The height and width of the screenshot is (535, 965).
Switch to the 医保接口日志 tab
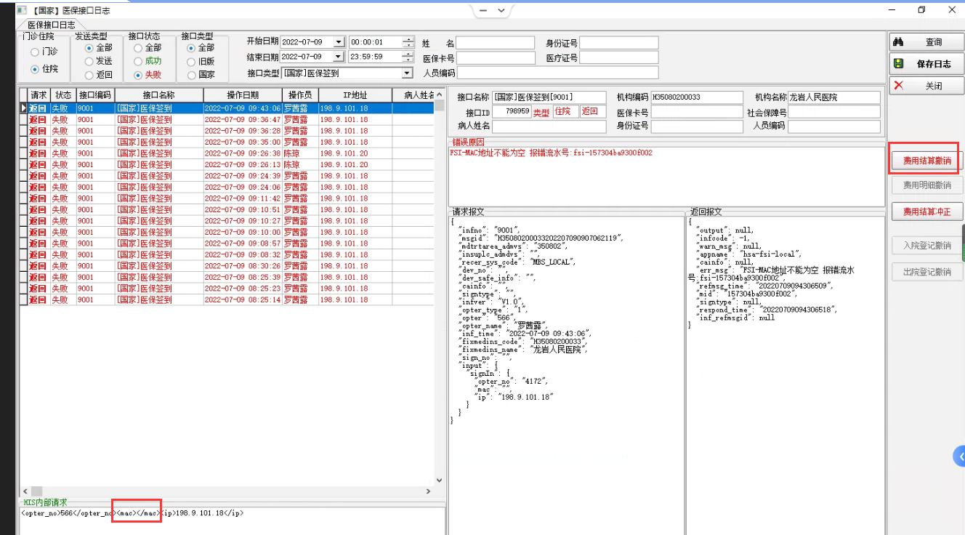(52, 25)
